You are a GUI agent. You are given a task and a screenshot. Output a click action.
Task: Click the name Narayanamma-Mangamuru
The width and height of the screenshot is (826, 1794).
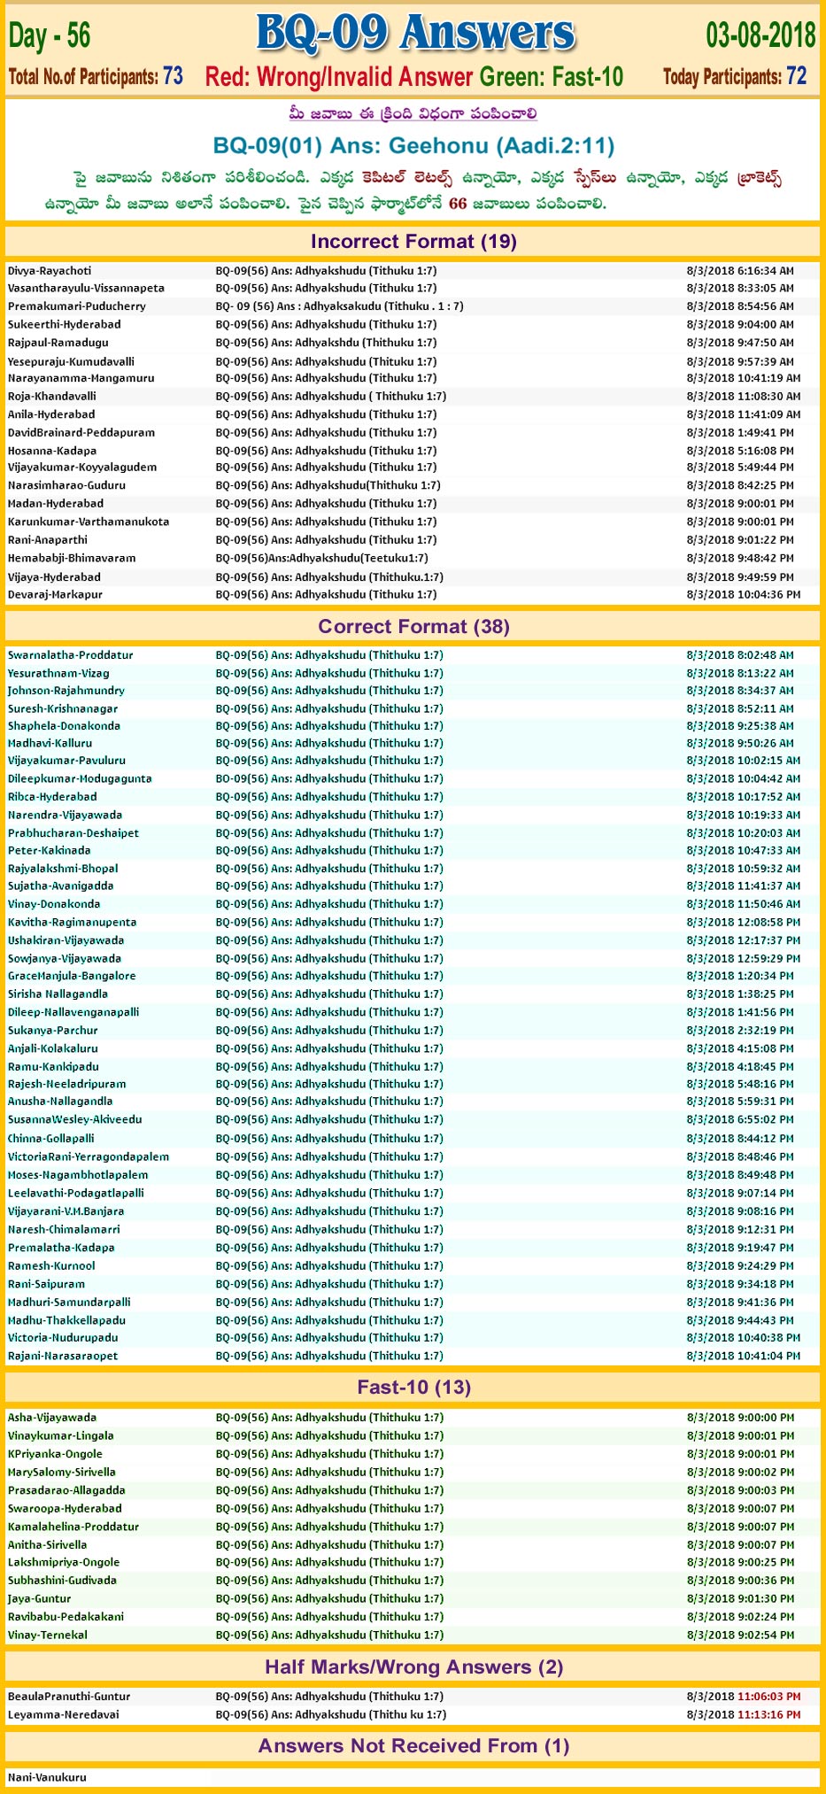81,378
